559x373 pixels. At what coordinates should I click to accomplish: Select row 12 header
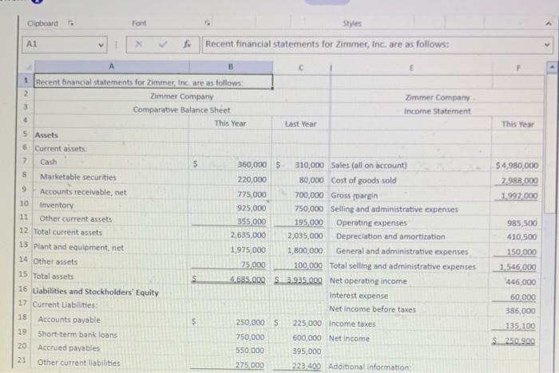click(x=23, y=230)
